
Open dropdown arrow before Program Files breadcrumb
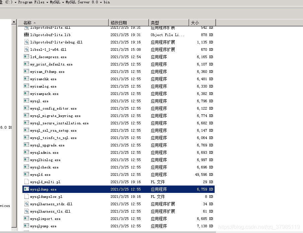click(15, 2)
